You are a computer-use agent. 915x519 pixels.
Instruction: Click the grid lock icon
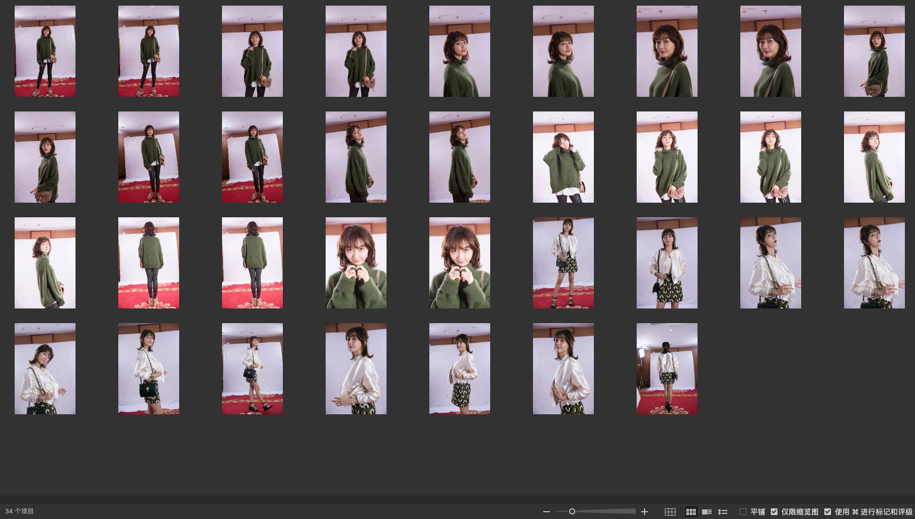tap(670, 512)
